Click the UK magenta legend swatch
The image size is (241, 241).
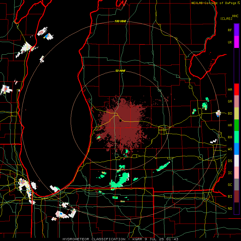click(236, 42)
